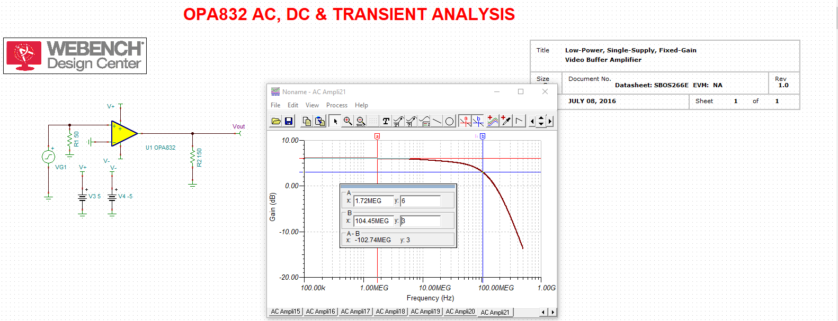Click the Frequency (Hz) axis label
The width and height of the screenshot is (838, 321).
click(x=430, y=298)
